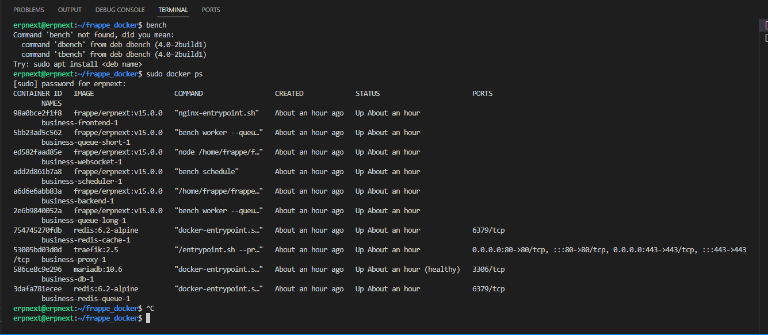The width and height of the screenshot is (768, 335).
Task: Click the 3306/tcp port entry
Action: [488, 269]
